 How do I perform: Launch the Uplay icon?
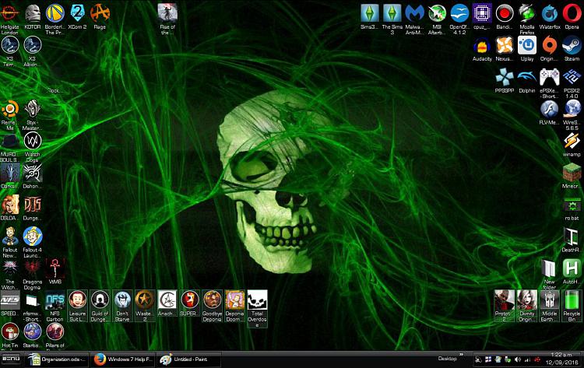click(x=527, y=48)
